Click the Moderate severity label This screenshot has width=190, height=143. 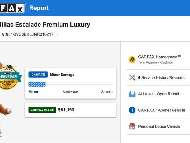click(70, 92)
